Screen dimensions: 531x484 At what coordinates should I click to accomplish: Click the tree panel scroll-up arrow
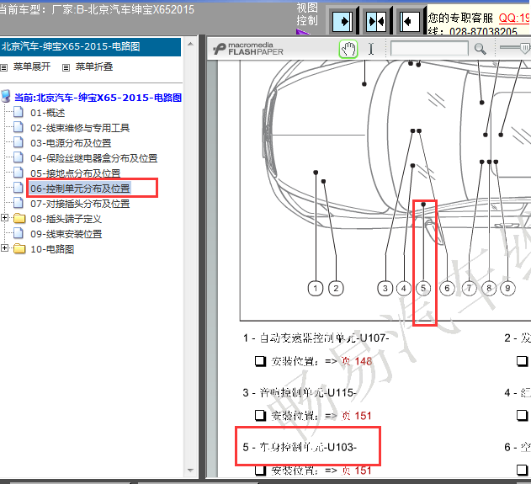coord(190,44)
